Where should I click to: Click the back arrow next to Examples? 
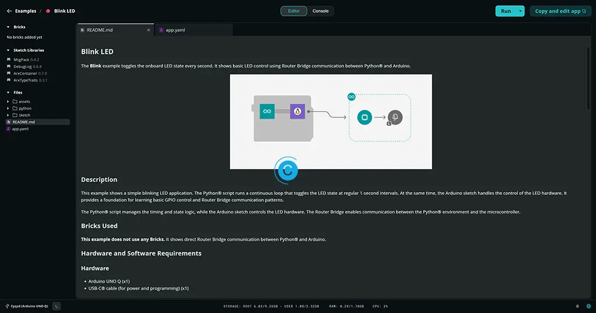[x=9, y=11]
